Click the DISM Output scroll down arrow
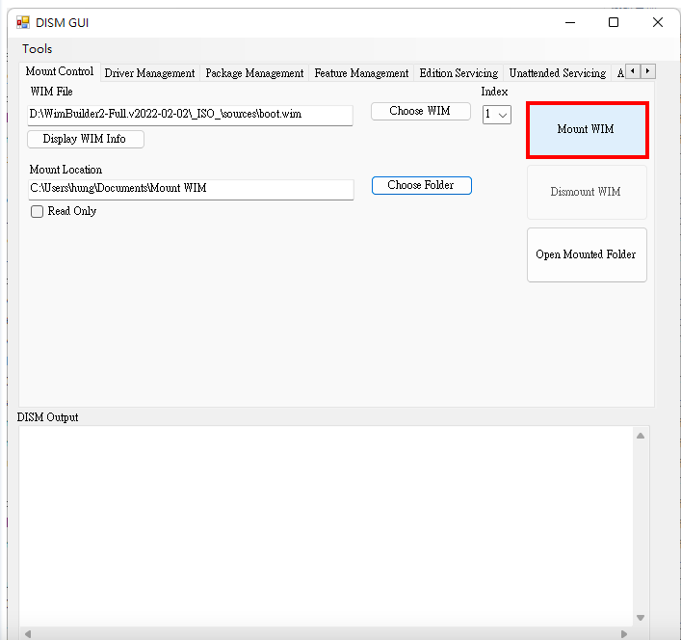Screen dimensions: 681x640 641,618
